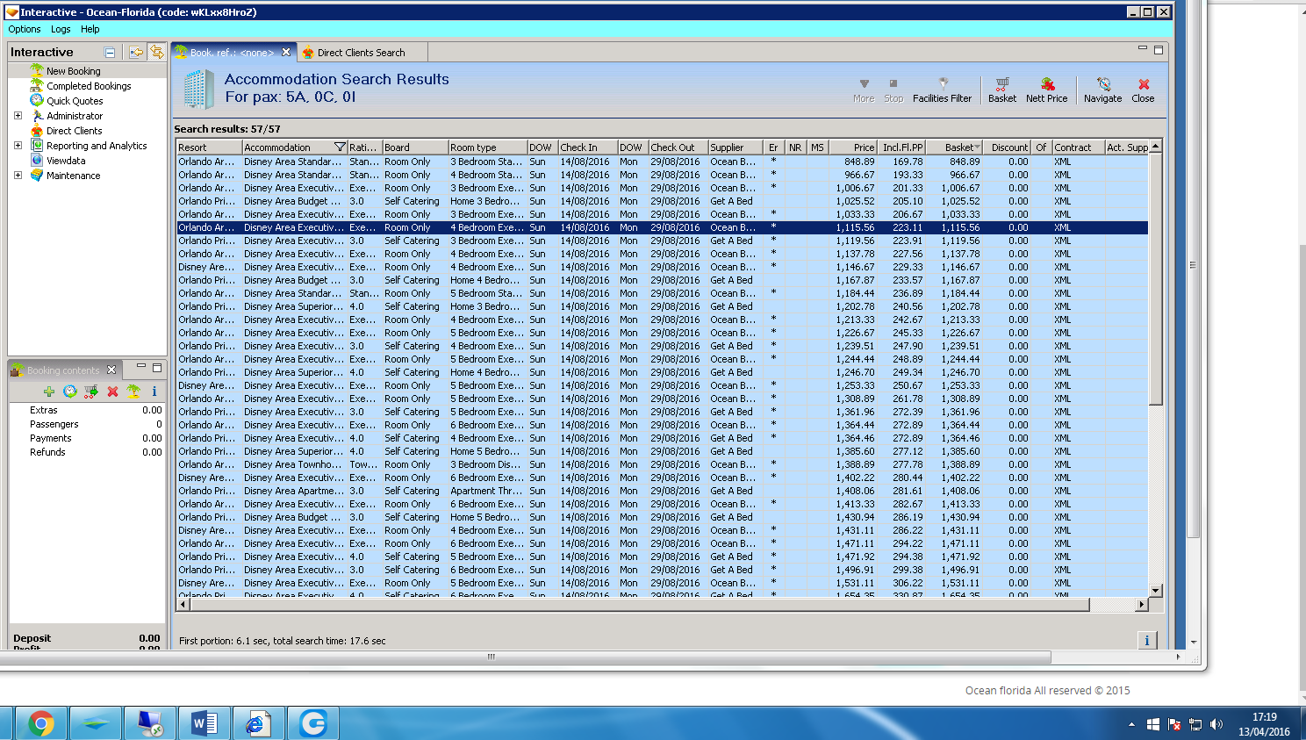1306x740 pixels.
Task: Expand the Reporting and Analytics node
Action: click(18, 146)
